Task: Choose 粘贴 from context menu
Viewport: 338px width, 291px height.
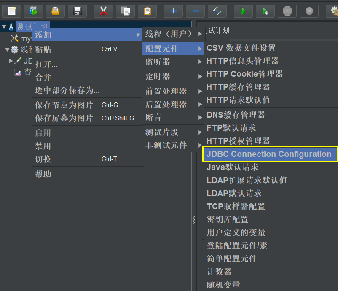Action: (88, 49)
